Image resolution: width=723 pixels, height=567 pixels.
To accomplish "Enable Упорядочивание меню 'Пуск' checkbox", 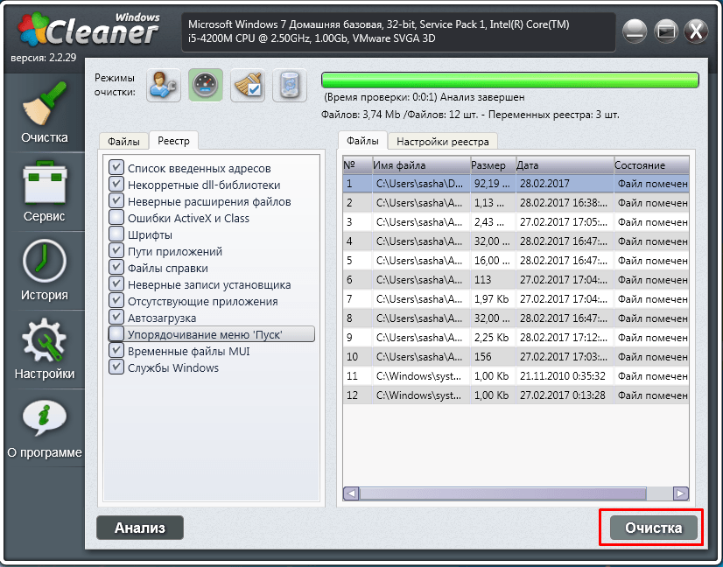I will [x=116, y=333].
